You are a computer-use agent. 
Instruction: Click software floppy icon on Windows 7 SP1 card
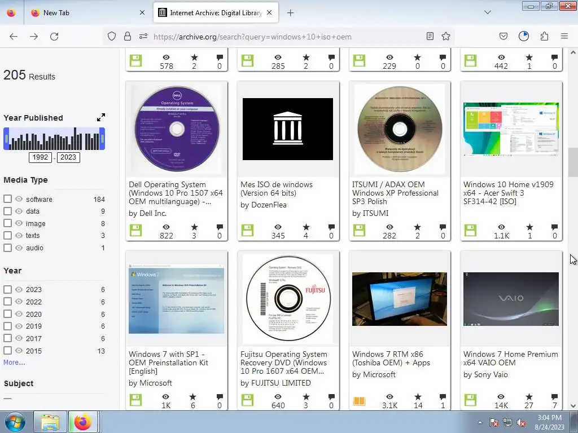pos(135,400)
